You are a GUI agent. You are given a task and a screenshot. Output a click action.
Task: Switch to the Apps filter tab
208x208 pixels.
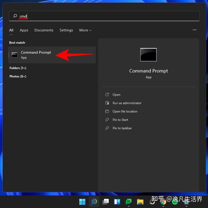click(x=24, y=30)
